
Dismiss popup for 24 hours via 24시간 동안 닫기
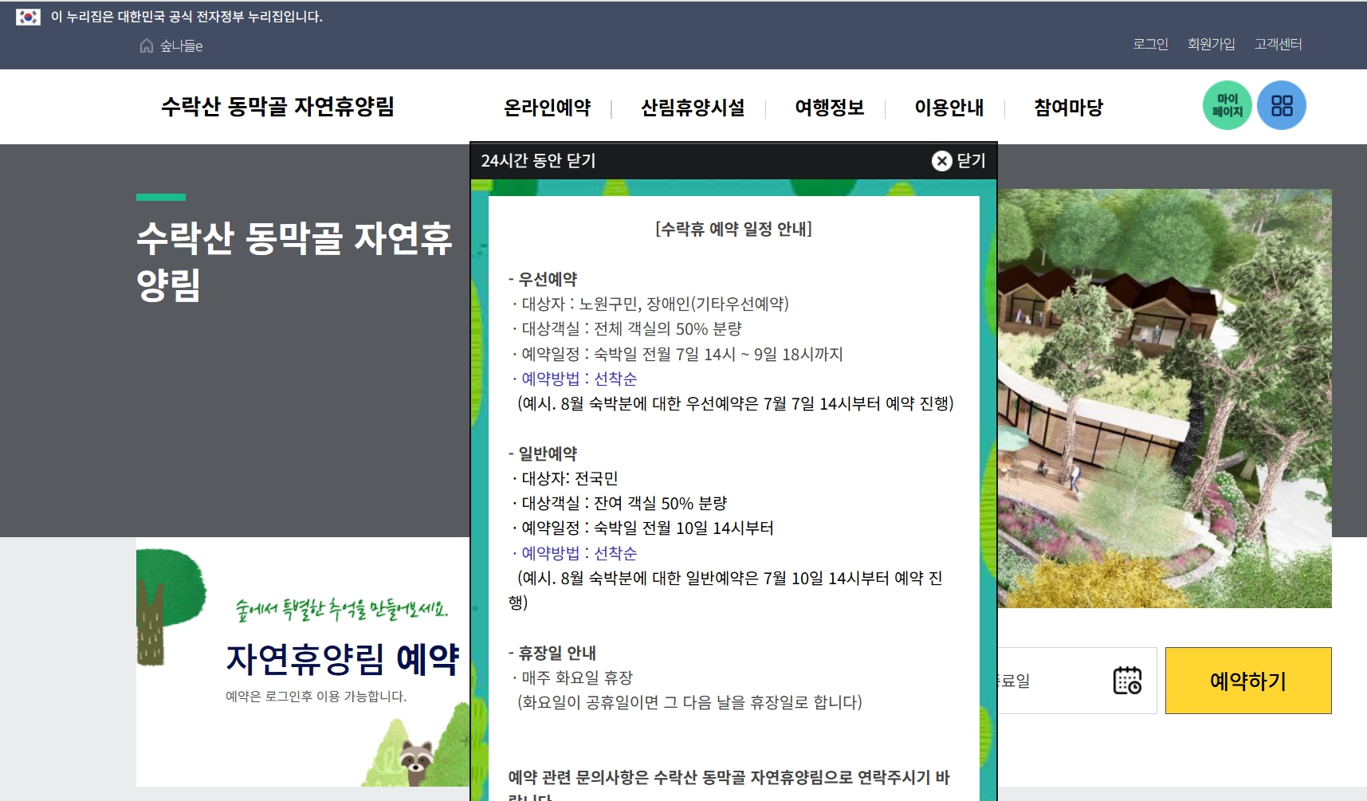(539, 160)
